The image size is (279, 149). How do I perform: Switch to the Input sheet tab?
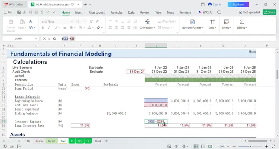click(51, 141)
